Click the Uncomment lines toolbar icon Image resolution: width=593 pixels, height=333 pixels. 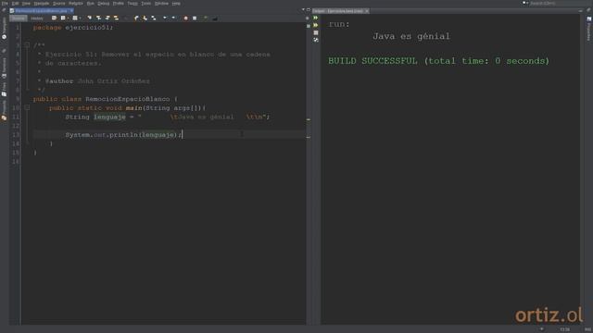tap(215, 18)
